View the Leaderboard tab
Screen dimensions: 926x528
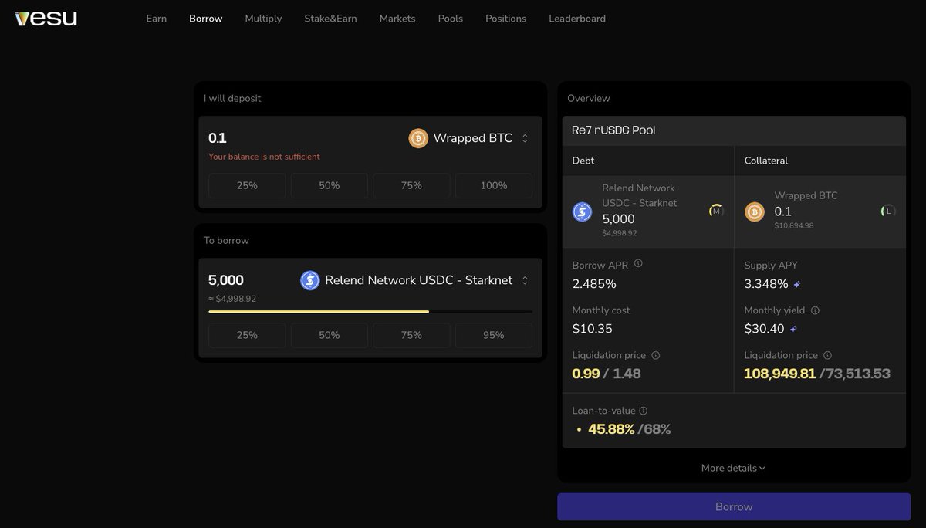pyautogui.click(x=577, y=18)
